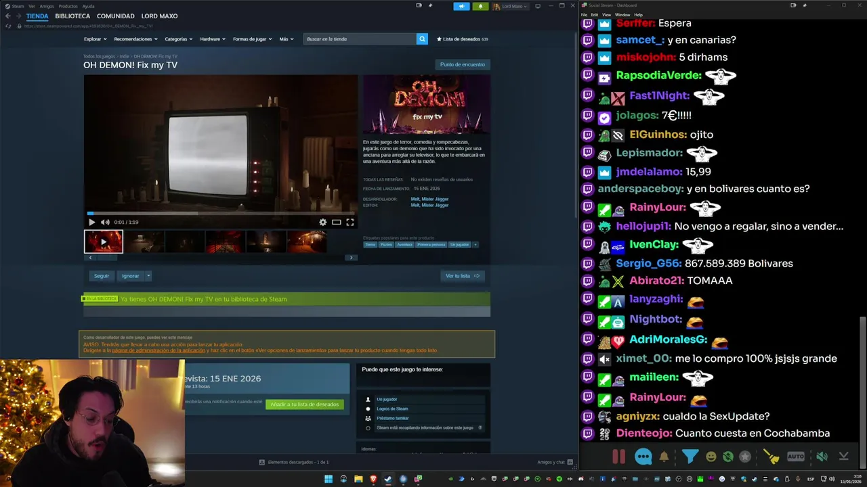Open the dropdown arrow next to Ignorar
The image size is (867, 487).
148,276
